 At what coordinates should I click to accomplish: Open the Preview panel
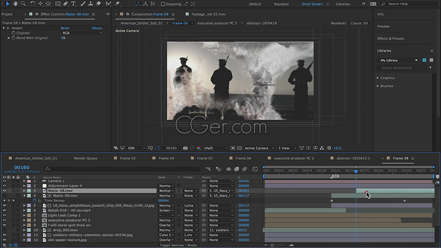coord(383,26)
